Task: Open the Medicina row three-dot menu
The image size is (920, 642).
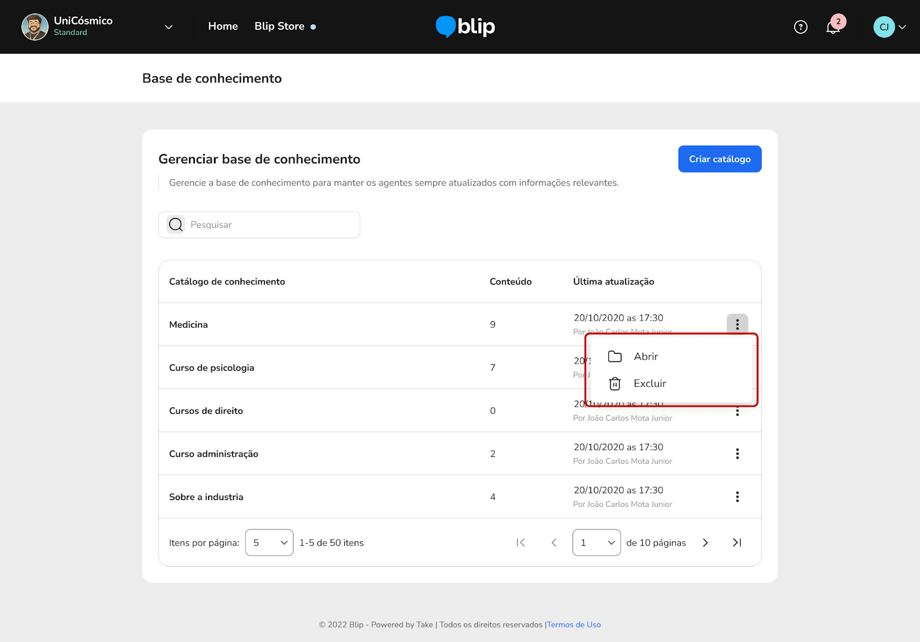Action: pyautogui.click(x=737, y=324)
